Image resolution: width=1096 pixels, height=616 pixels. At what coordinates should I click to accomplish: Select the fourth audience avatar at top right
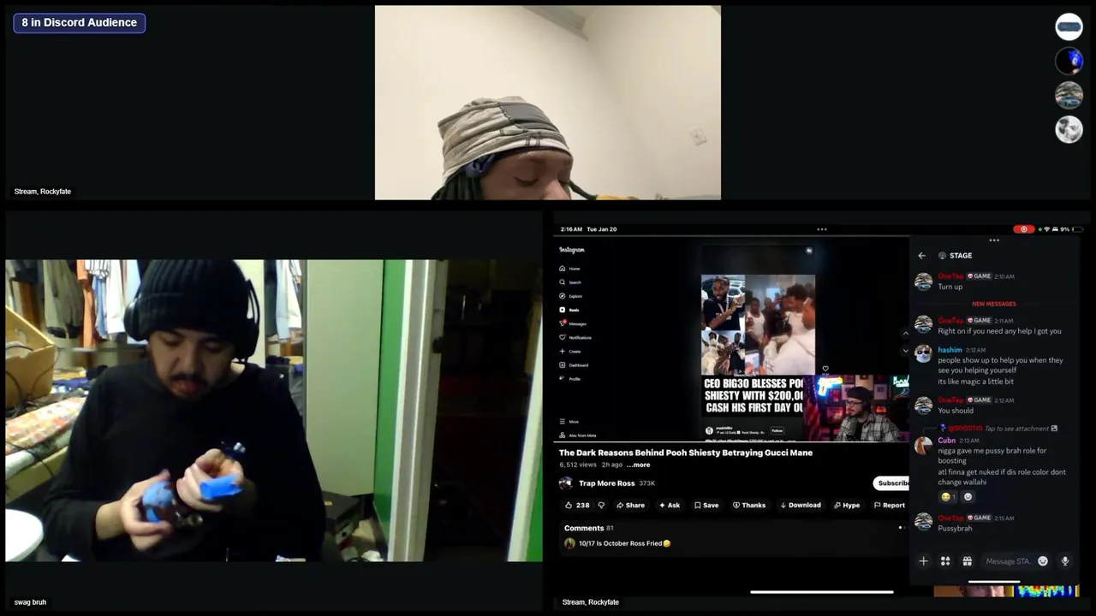[1069, 129]
